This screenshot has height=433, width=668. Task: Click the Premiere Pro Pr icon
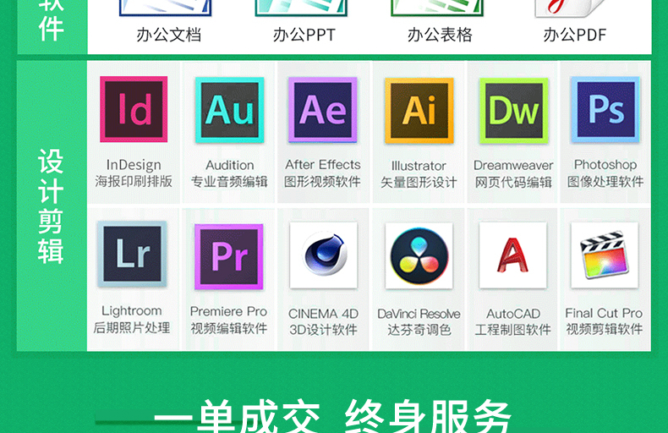229,256
